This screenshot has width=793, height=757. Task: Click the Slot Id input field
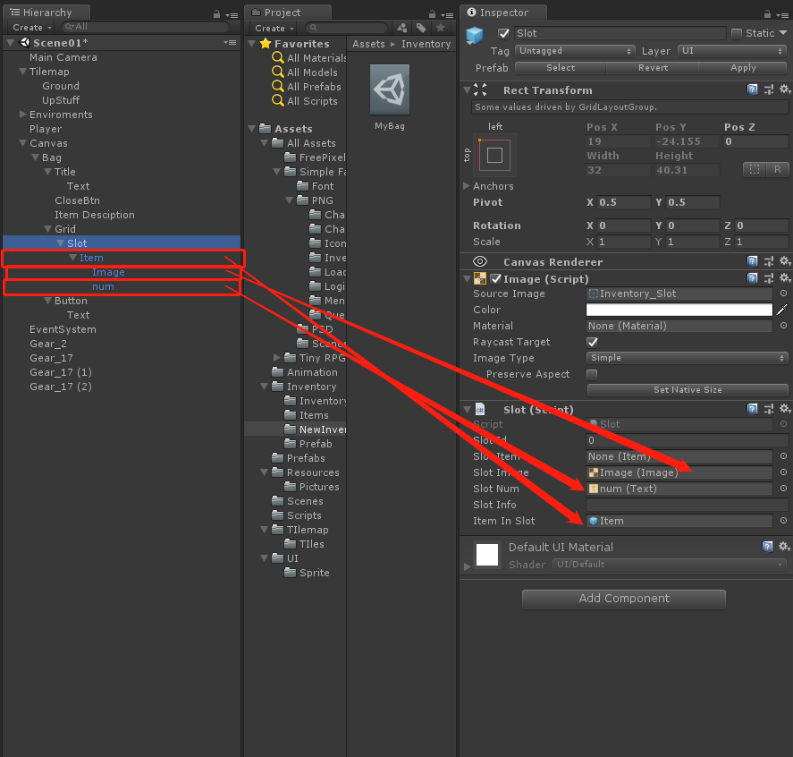pyautogui.click(x=687, y=439)
